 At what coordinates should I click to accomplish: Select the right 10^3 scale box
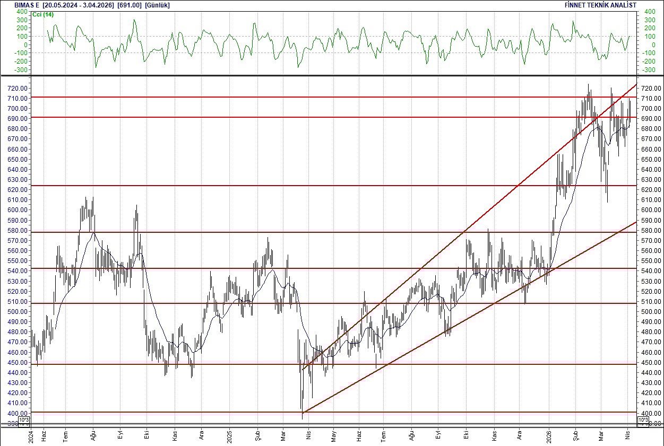coord(642,419)
